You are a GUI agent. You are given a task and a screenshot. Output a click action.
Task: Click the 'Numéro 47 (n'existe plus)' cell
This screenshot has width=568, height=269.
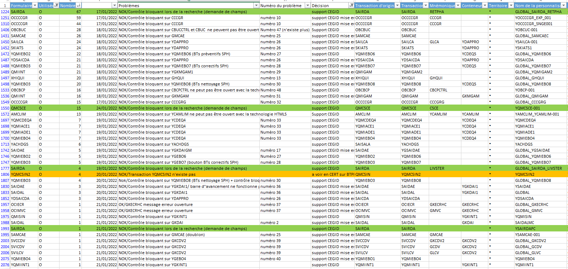tap(285, 30)
